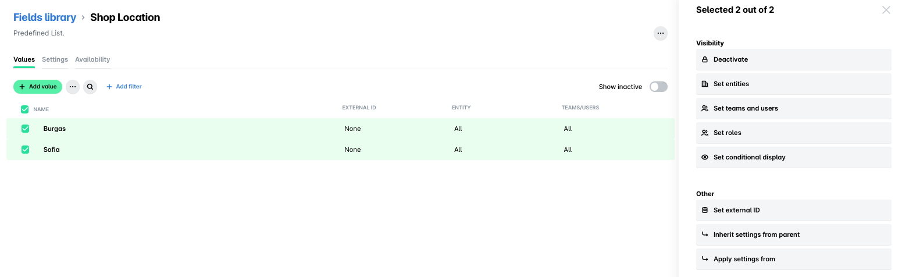Choose Set entities action
The width and height of the screenshot is (902, 277).
[x=793, y=84]
